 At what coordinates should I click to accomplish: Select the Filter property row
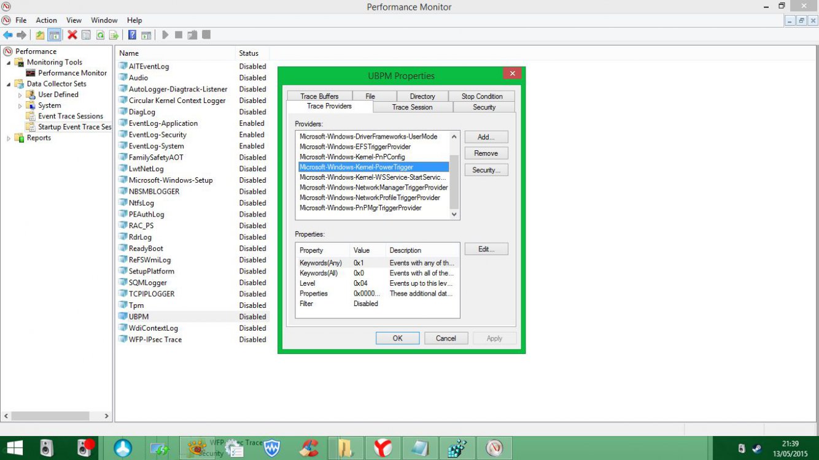377,304
